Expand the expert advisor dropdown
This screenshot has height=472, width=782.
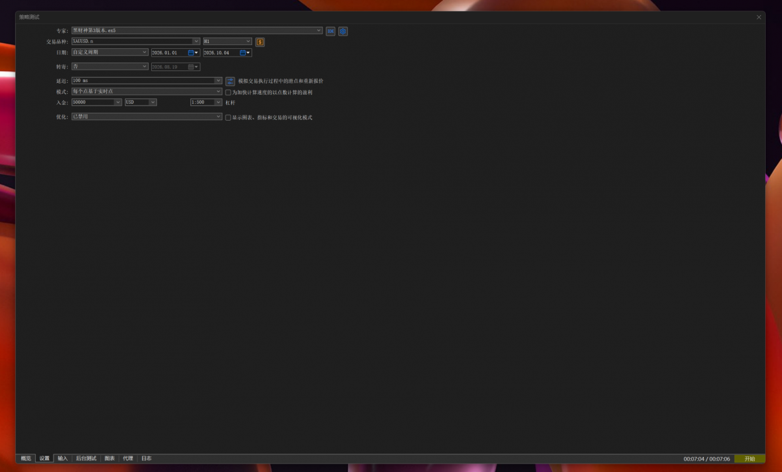[197, 31]
